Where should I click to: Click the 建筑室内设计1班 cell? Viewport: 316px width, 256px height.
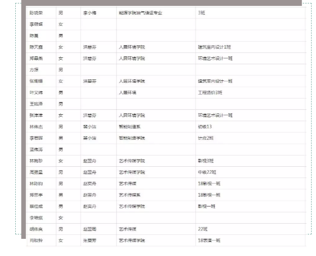pos(251,47)
